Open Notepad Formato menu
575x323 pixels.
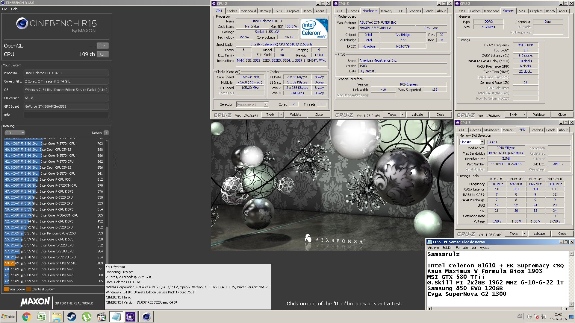(x=461, y=248)
